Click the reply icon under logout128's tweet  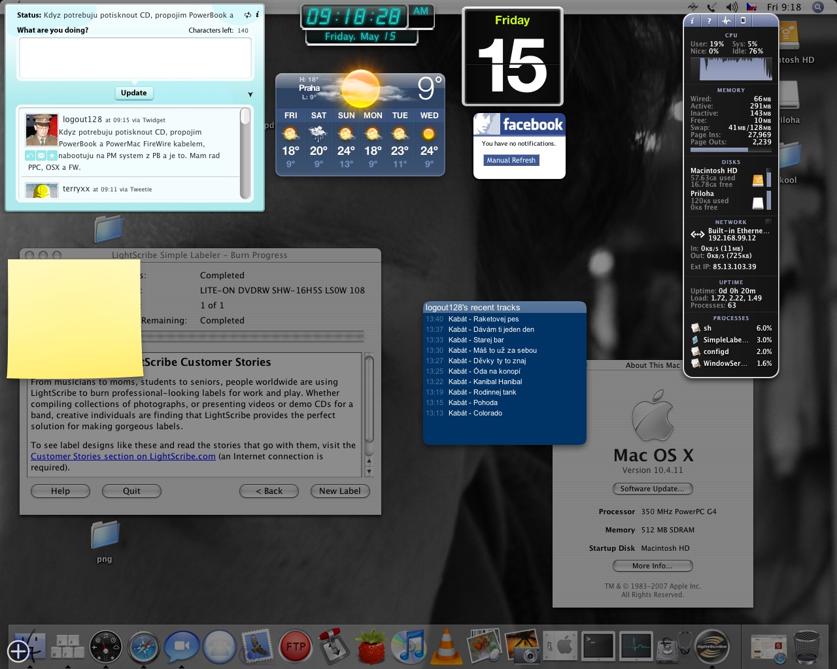[x=30, y=155]
